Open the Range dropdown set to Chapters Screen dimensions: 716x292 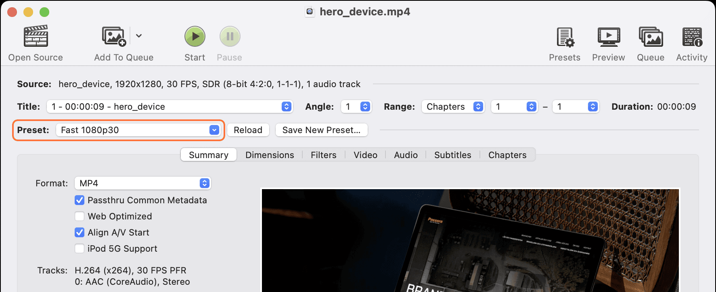[452, 107]
